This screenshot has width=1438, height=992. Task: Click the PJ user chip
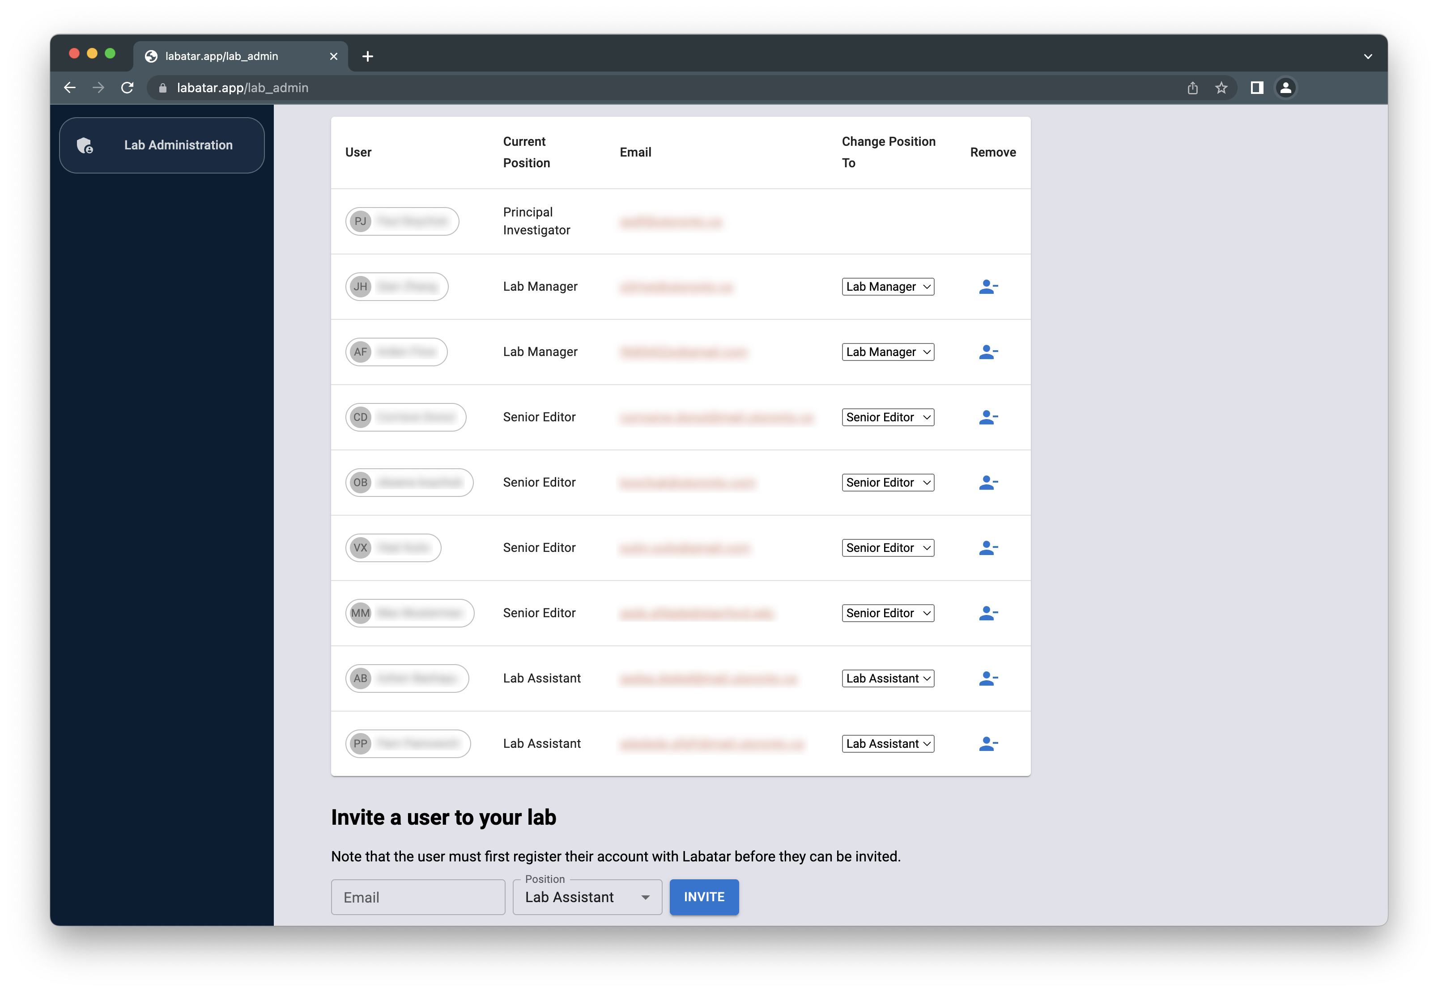402,221
